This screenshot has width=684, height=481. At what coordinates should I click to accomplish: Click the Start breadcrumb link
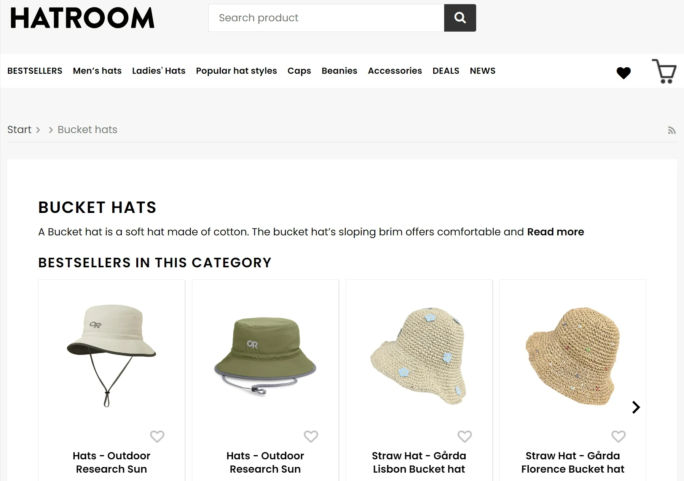coord(19,130)
